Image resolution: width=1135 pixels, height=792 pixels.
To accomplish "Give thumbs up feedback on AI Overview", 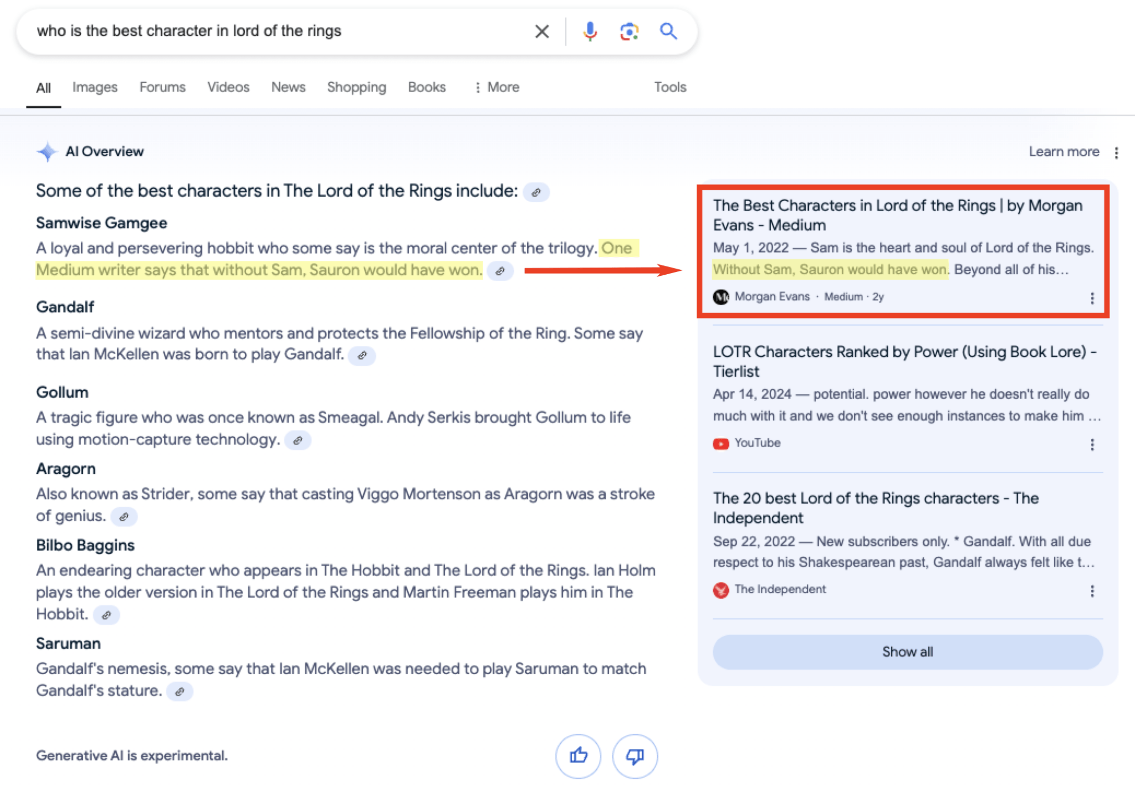I will click(578, 756).
